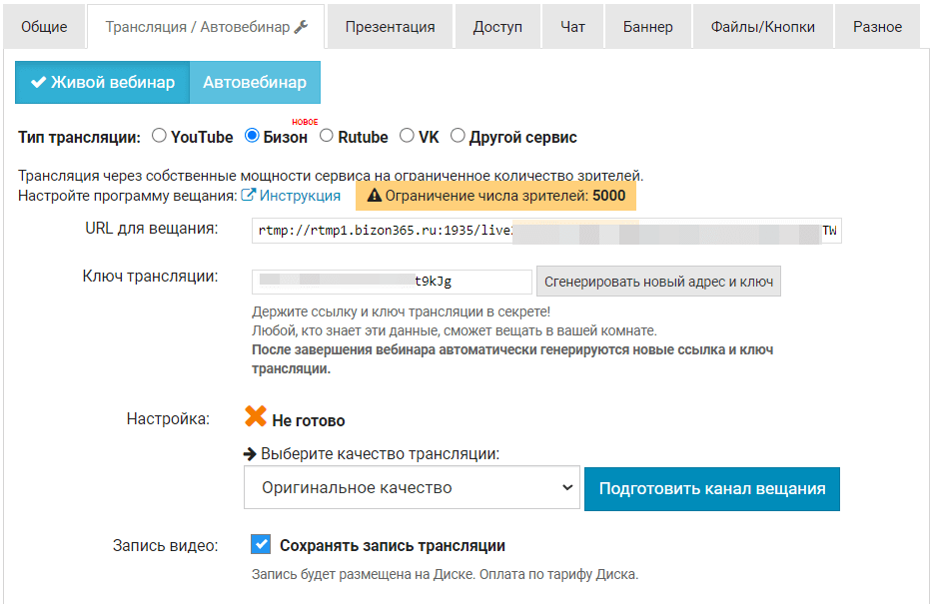Select the YouTube broadcast type

point(159,136)
